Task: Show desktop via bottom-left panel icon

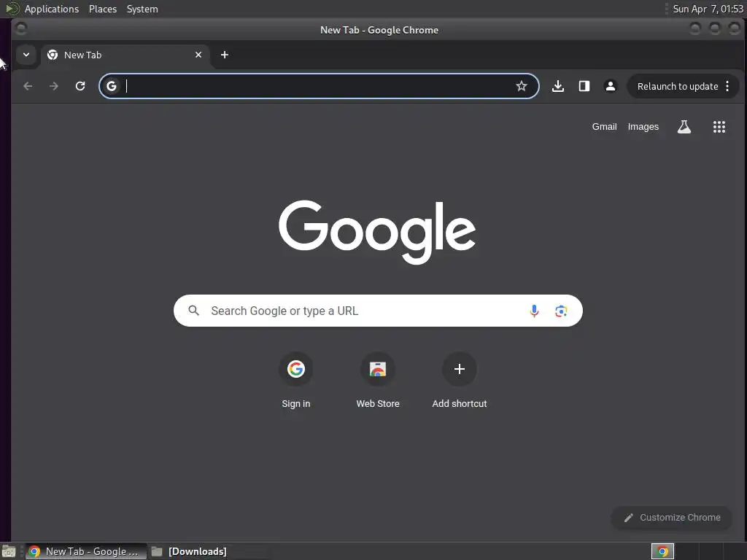Action: coord(9,551)
